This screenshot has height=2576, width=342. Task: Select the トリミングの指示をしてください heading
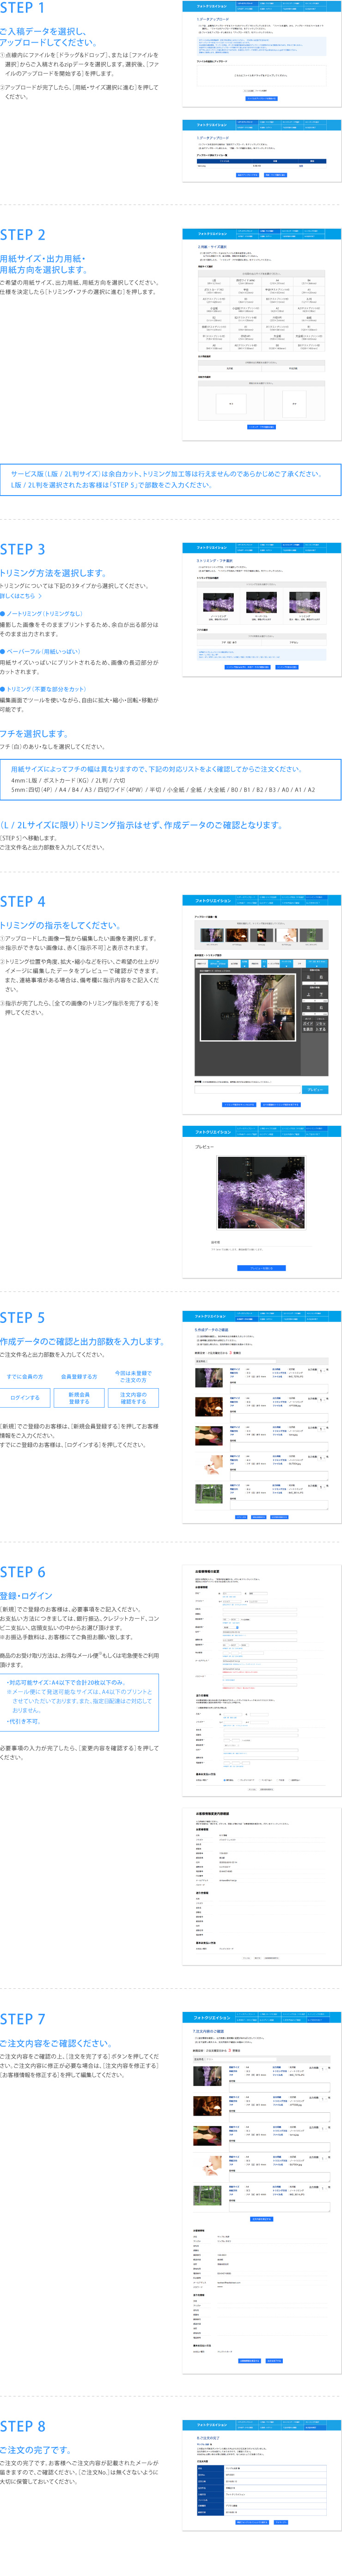click(x=60, y=925)
